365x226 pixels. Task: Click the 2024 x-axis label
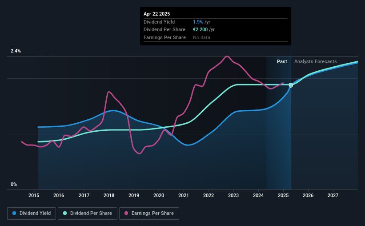tap(258, 195)
